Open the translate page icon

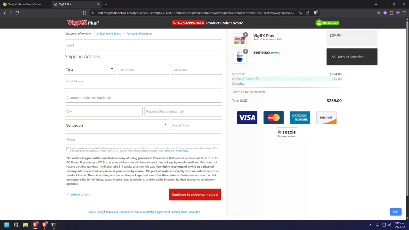pyautogui.click(x=300, y=13)
